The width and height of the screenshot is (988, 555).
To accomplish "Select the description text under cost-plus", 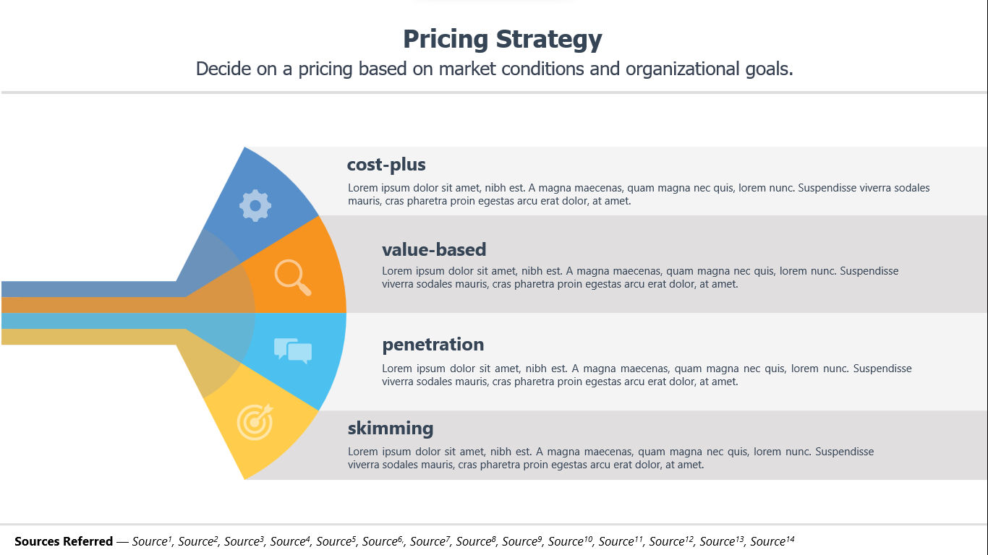I will tap(639, 194).
